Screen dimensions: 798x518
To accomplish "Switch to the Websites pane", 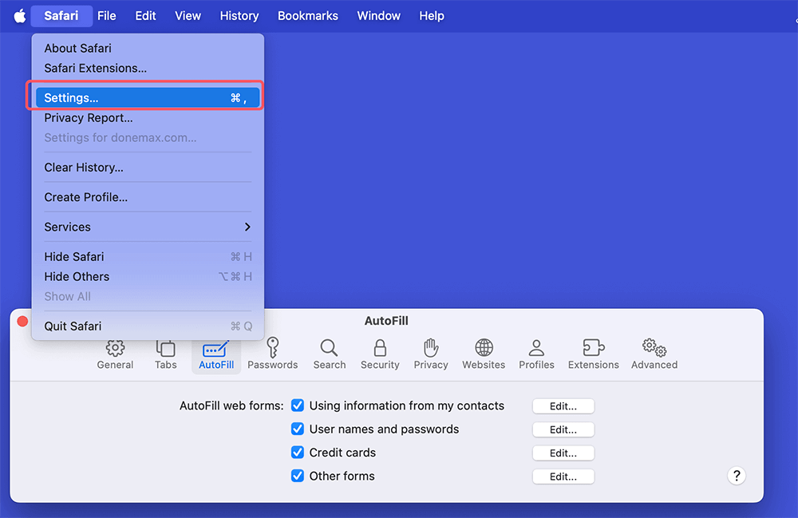I will coord(484,354).
